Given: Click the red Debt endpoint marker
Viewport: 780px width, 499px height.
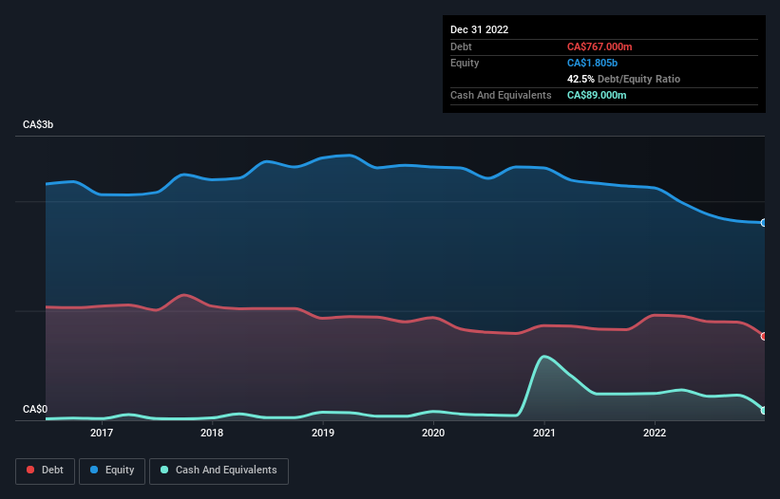Looking at the screenshot, I should (x=764, y=336).
